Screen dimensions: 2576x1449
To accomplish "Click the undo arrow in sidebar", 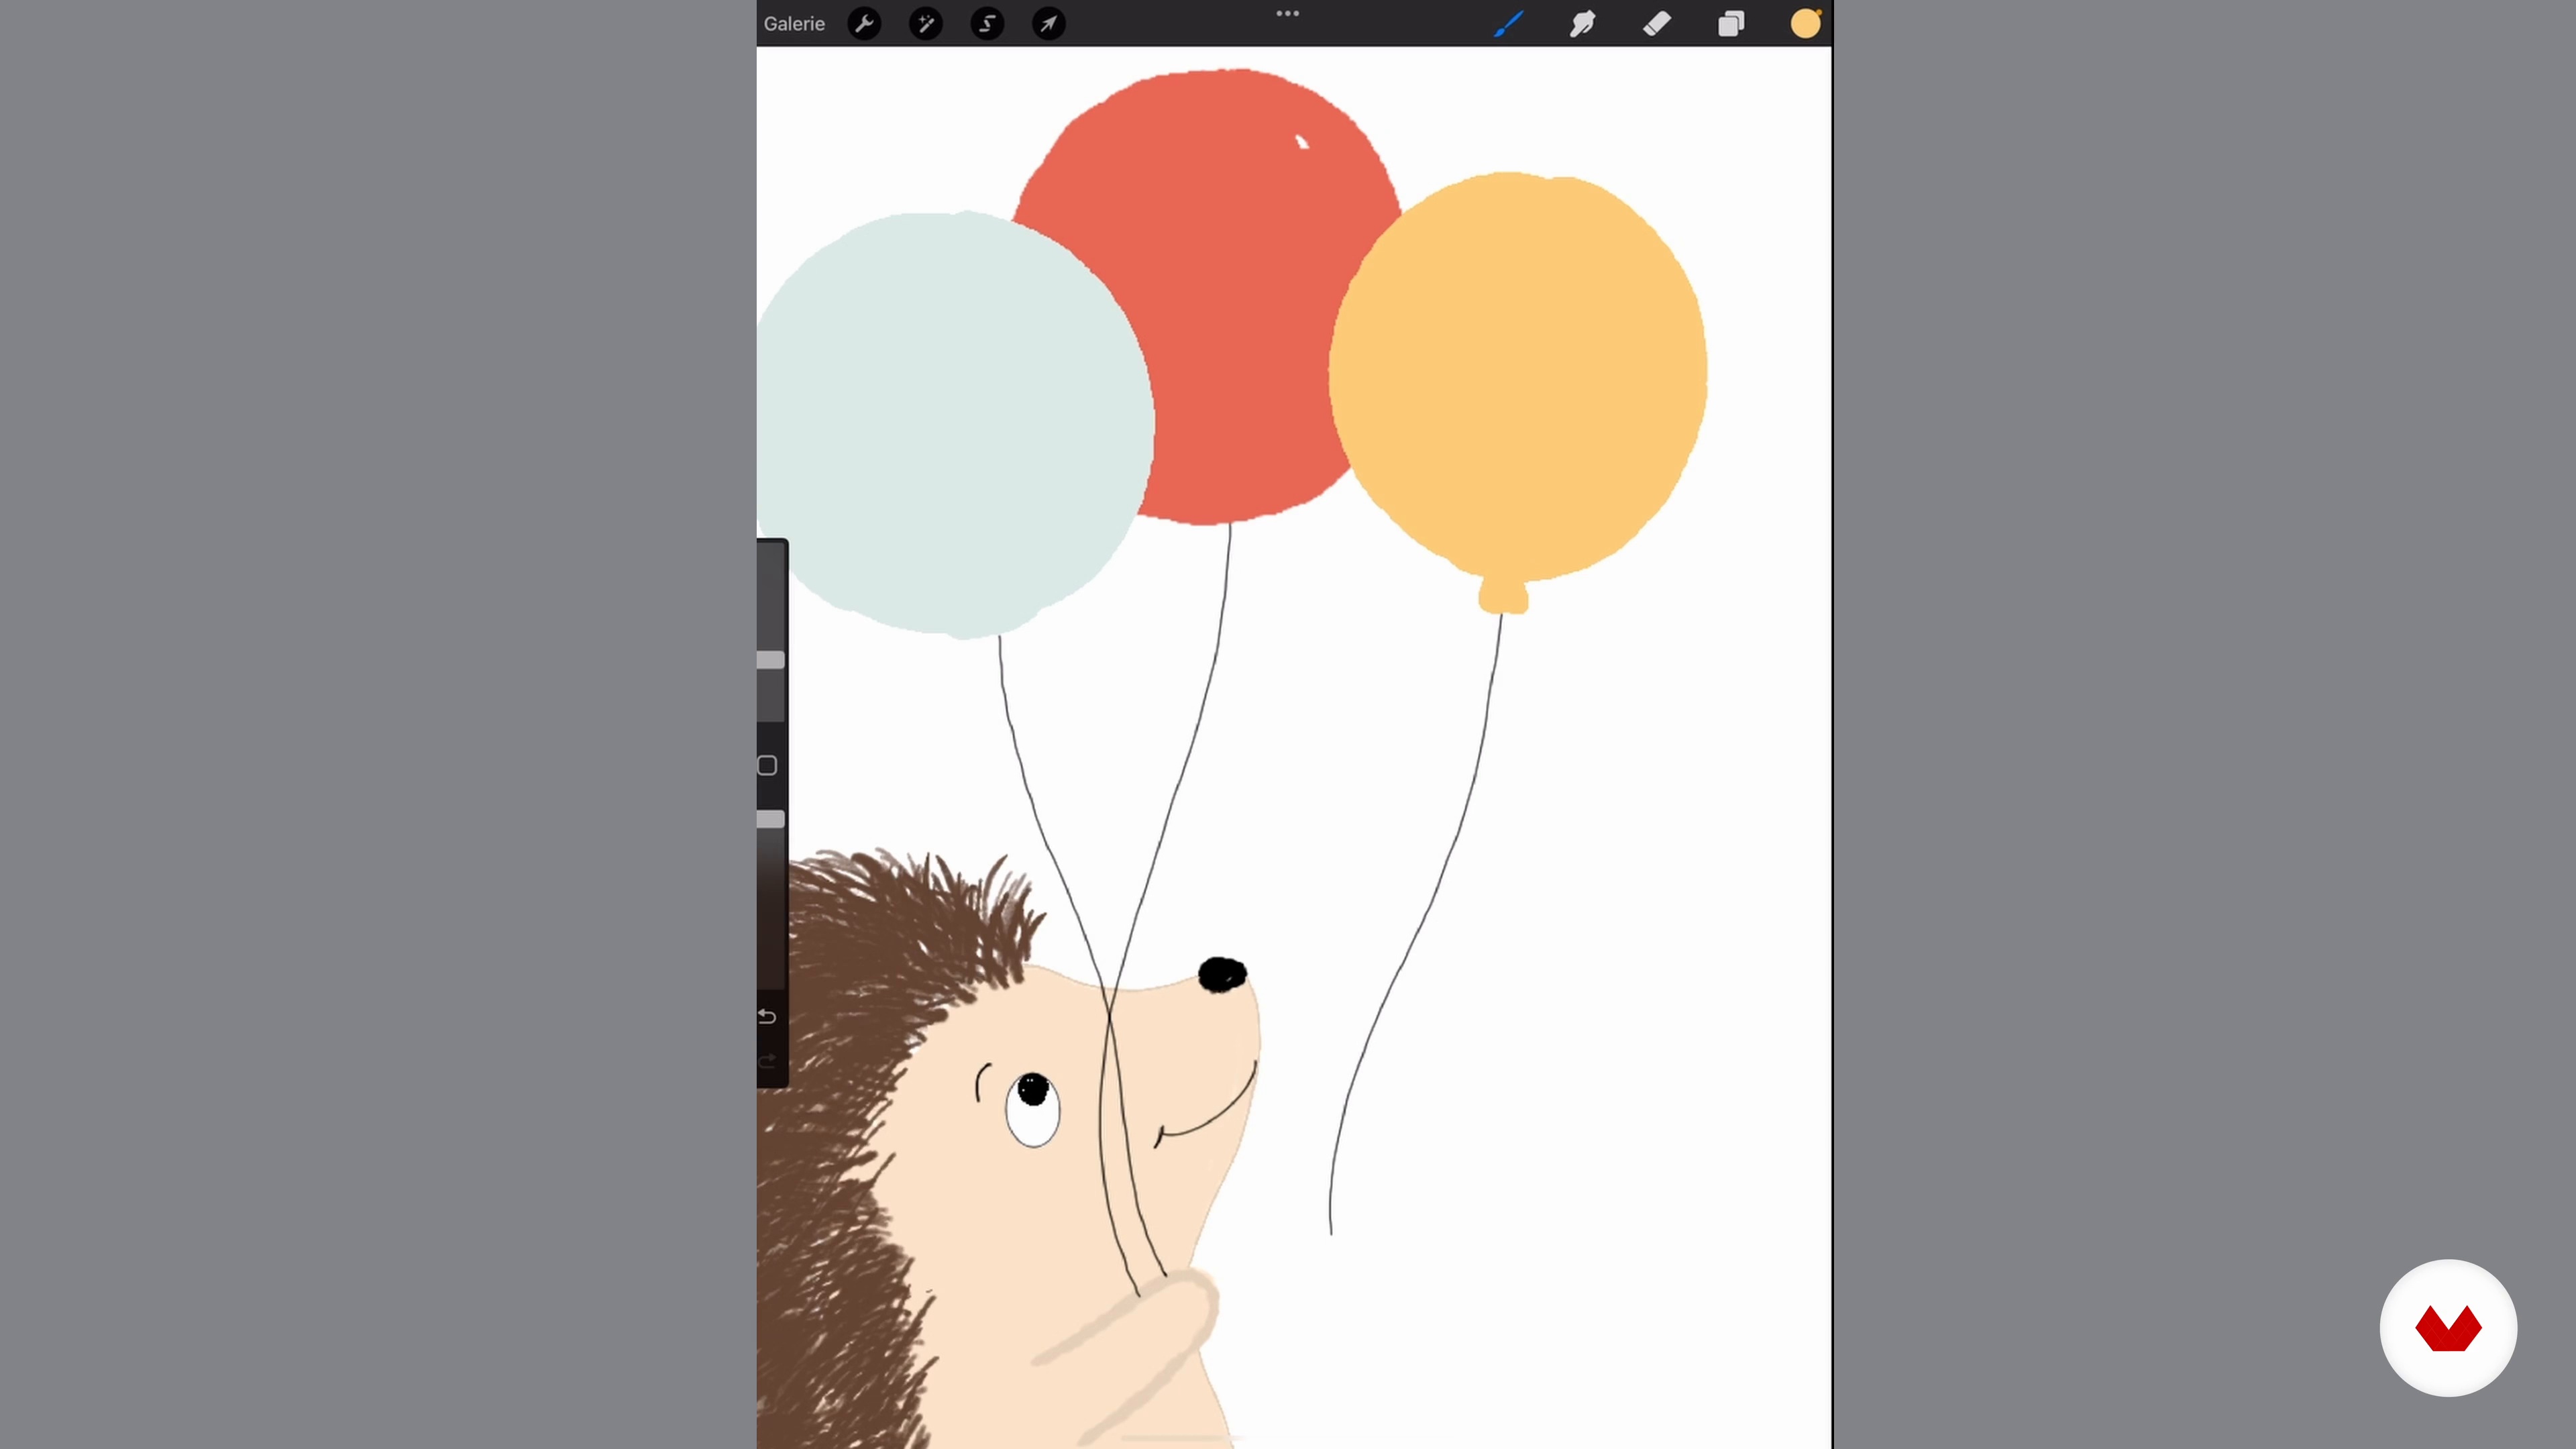I will pyautogui.click(x=767, y=1017).
